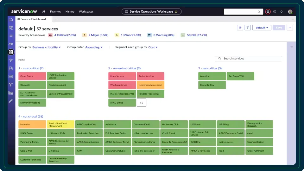The width and height of the screenshot is (304, 171).
Task: Open the more options ellipsis beside Save
Action: click(290, 28)
